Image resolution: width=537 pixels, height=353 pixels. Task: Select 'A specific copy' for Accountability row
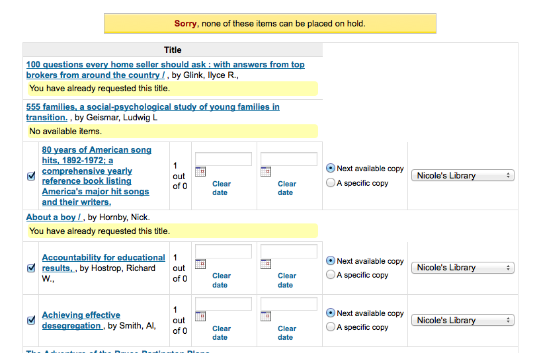331,275
